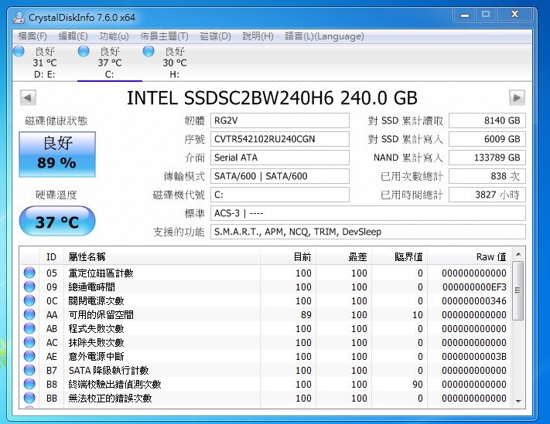550x424 pixels.
Task: Select the H: drive status orb
Action: pyautogui.click(x=149, y=51)
